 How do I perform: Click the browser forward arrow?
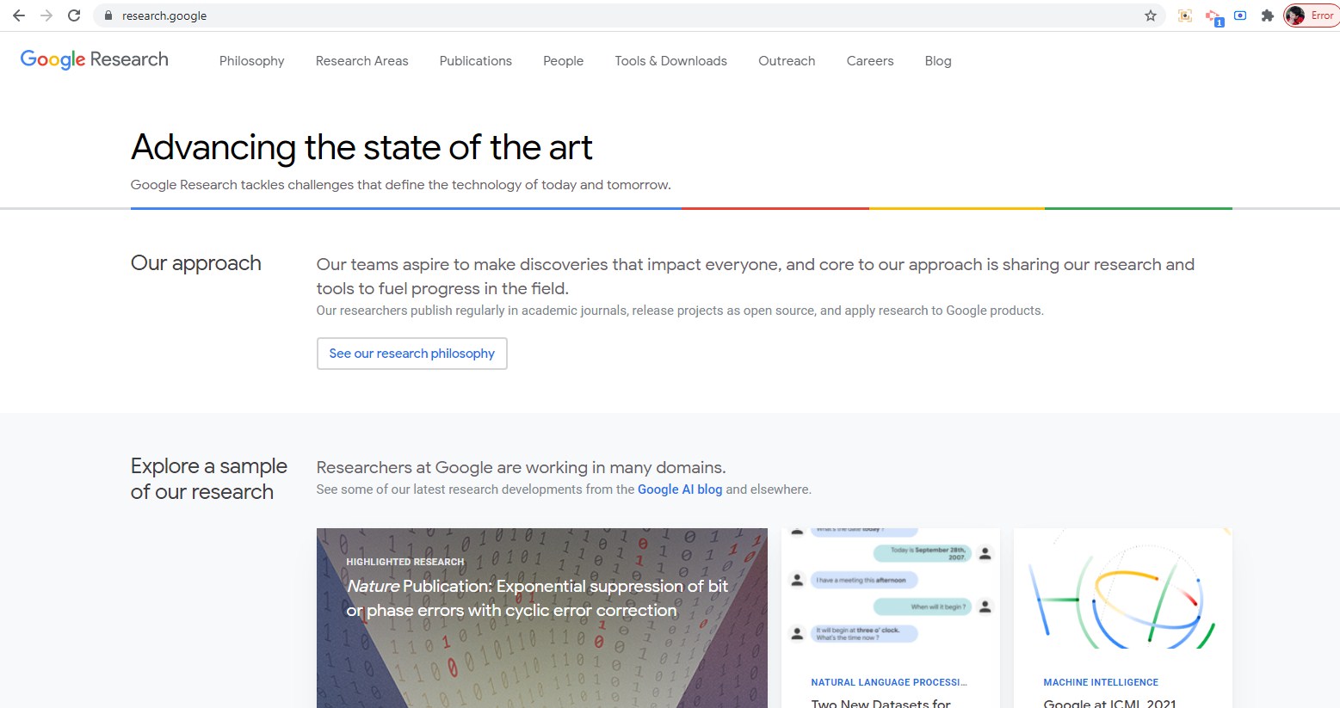(46, 15)
